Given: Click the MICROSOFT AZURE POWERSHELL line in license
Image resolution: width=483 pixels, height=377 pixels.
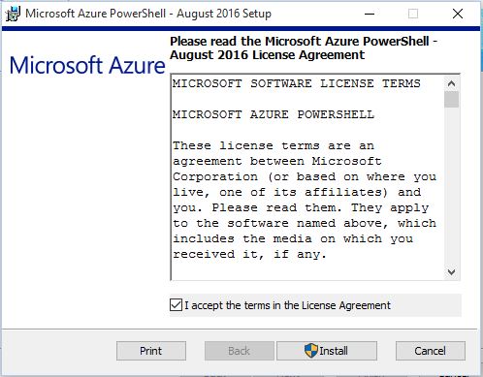Looking at the screenshot, I should [x=274, y=114].
